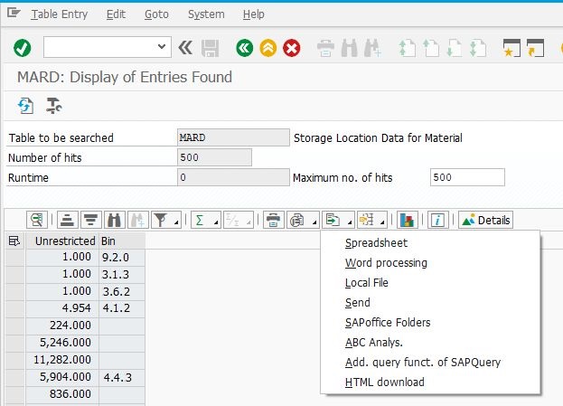Open the Export dropdown arrow
Screen dimensions: 563x406
click(x=350, y=222)
